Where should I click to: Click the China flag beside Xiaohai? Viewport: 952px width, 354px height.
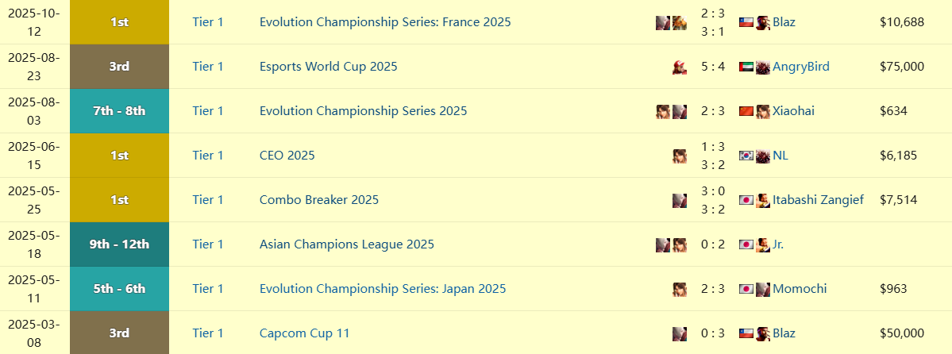pos(746,111)
